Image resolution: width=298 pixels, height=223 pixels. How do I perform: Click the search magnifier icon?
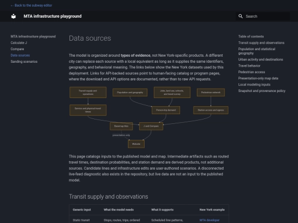point(241,17)
